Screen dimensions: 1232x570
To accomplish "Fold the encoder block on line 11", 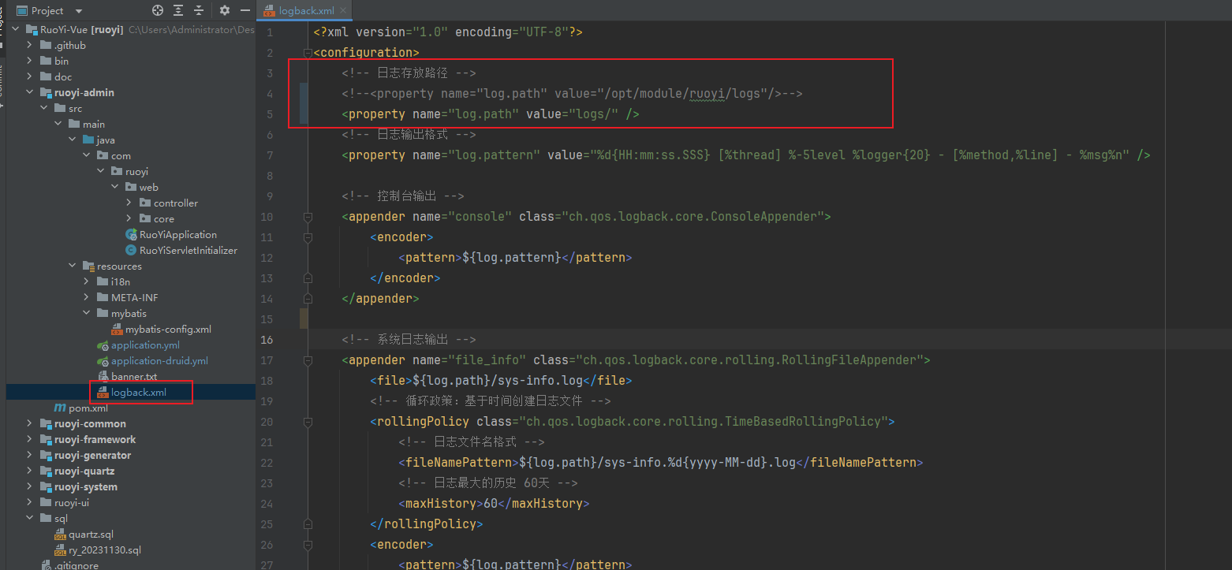I will click(308, 237).
